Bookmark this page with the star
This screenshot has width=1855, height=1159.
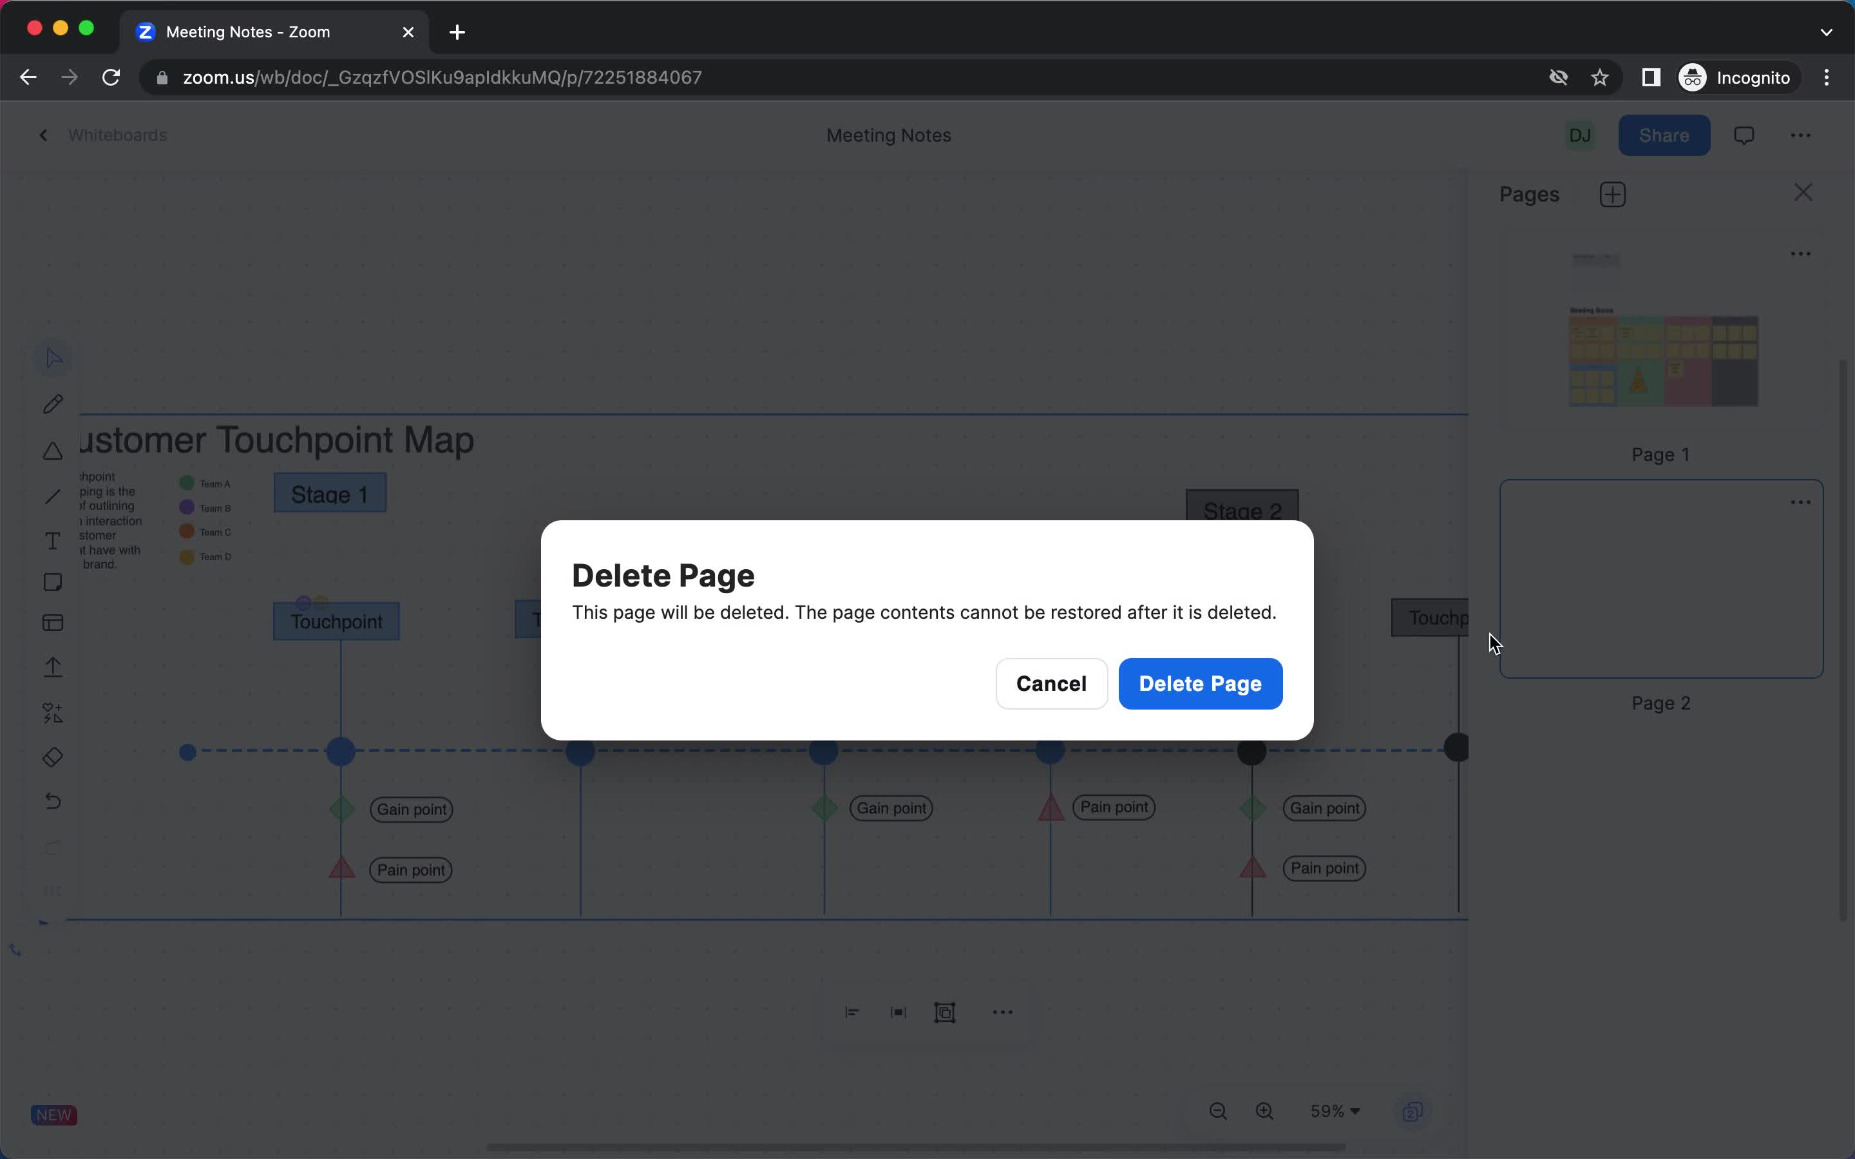tap(1599, 77)
